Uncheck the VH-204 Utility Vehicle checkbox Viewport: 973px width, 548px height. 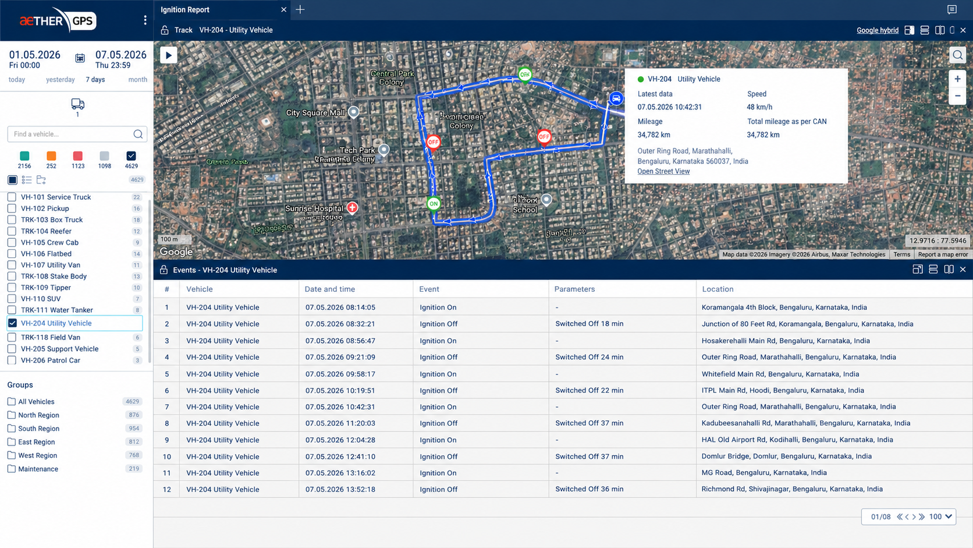click(12, 323)
